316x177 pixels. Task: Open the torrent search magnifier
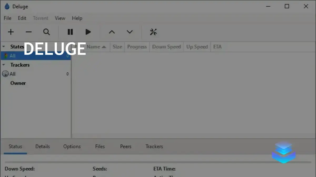coord(47,32)
